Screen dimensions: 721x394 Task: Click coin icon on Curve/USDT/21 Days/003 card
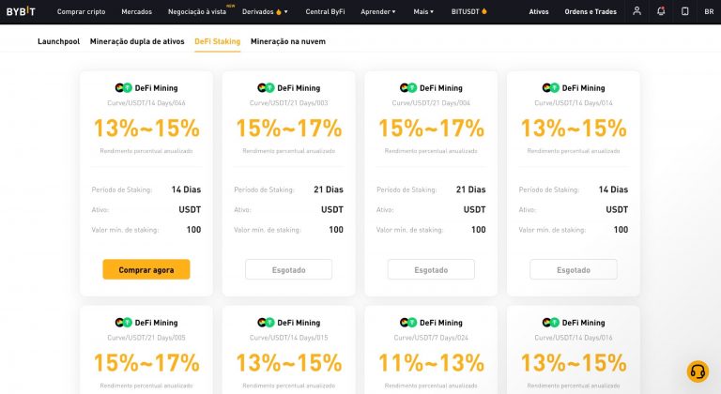coord(266,88)
